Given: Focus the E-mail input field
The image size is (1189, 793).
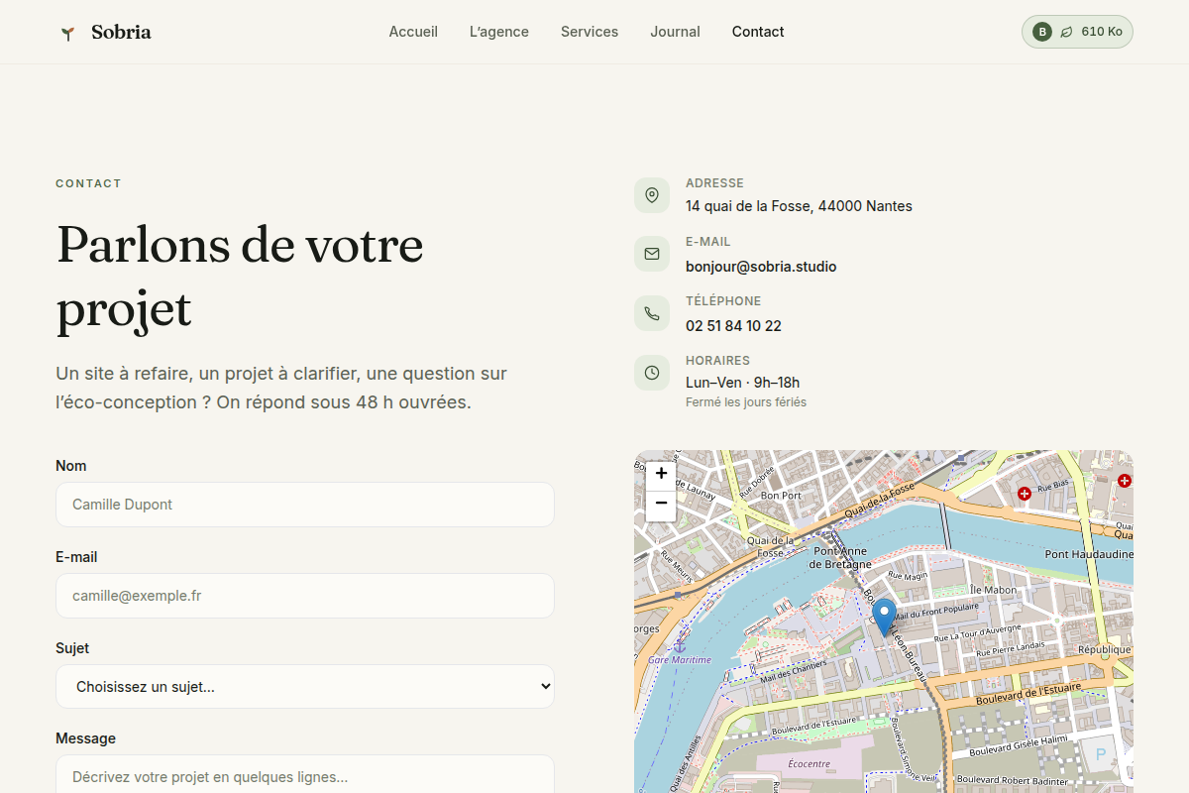Looking at the screenshot, I should coord(305,596).
